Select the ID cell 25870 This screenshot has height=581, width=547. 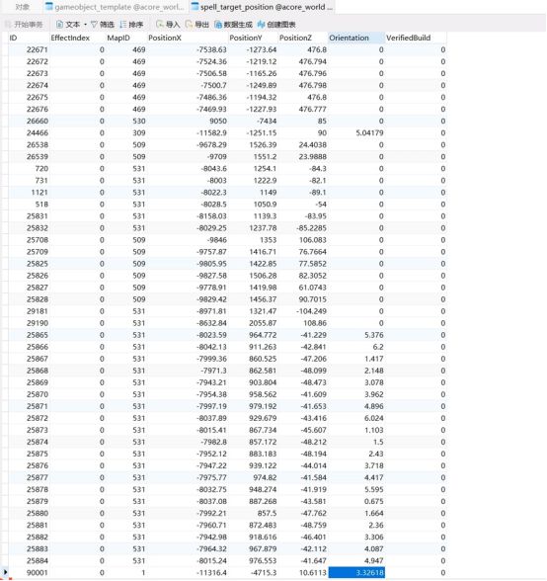tap(38, 394)
